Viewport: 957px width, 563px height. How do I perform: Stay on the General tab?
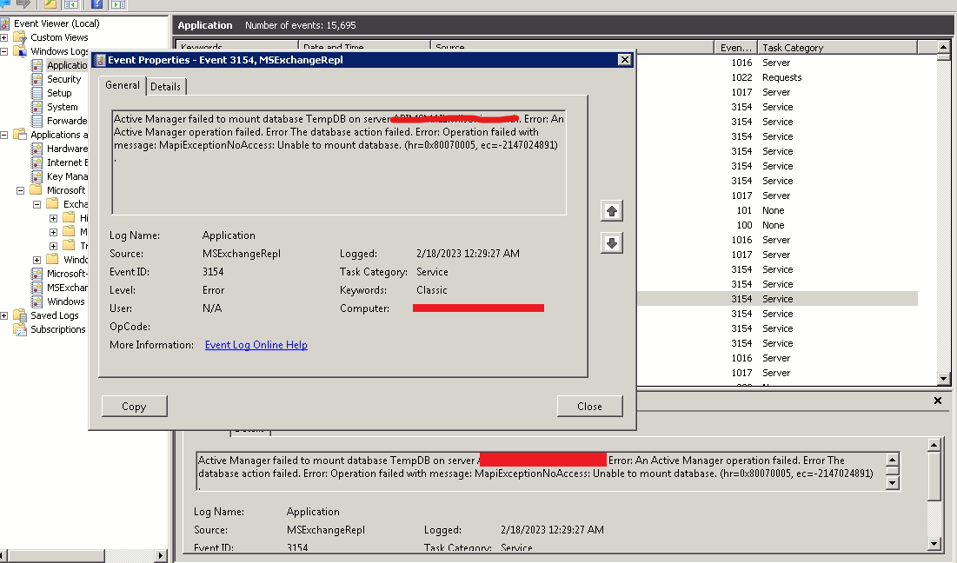coord(122,86)
